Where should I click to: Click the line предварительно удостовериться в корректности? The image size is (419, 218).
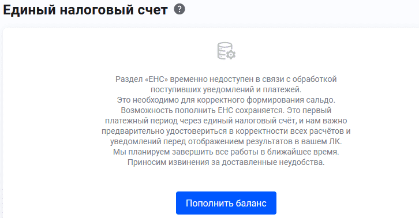coord(226,131)
